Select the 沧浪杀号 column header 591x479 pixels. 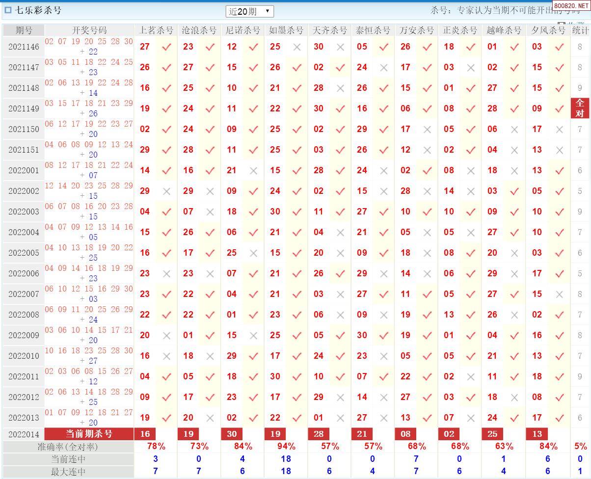[199, 30]
